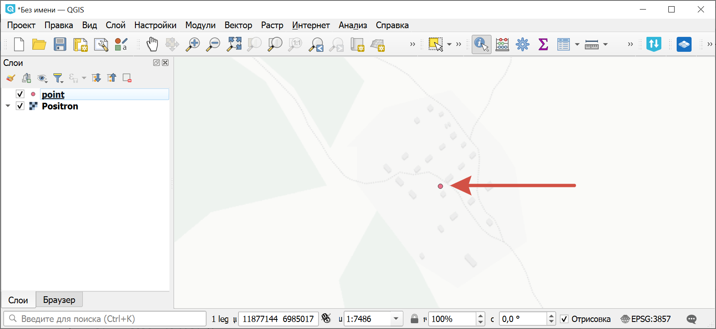The width and height of the screenshot is (716, 329).
Task: Expand the measure tool dropdown arrow
Action: click(605, 44)
